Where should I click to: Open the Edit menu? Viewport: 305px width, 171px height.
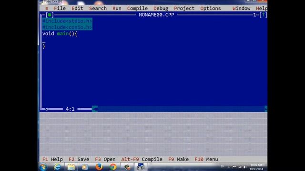click(77, 9)
